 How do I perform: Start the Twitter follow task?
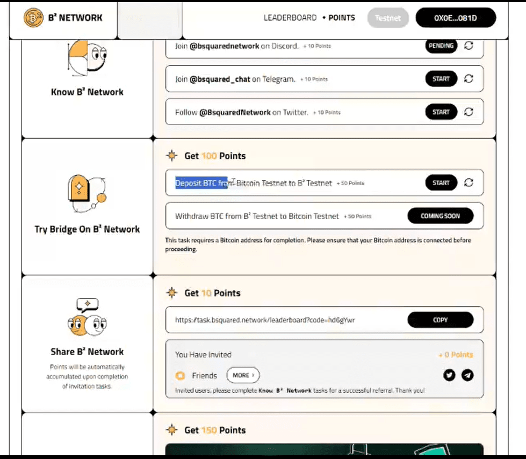441,112
